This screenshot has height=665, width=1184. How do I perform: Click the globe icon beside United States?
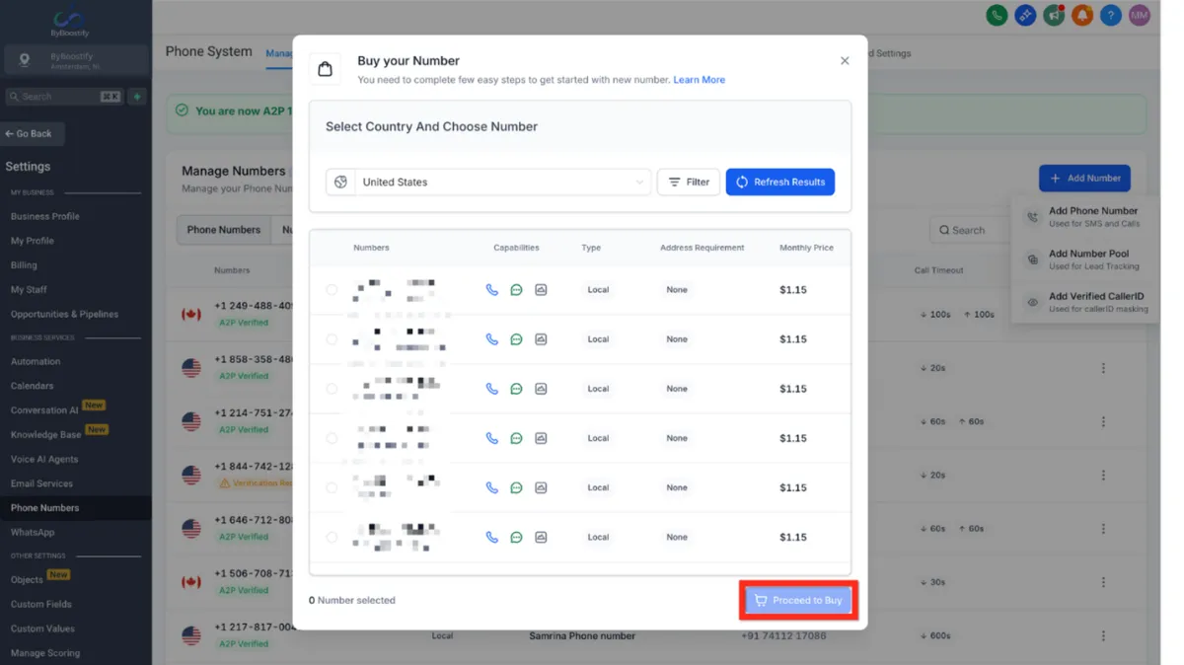pyautogui.click(x=340, y=183)
